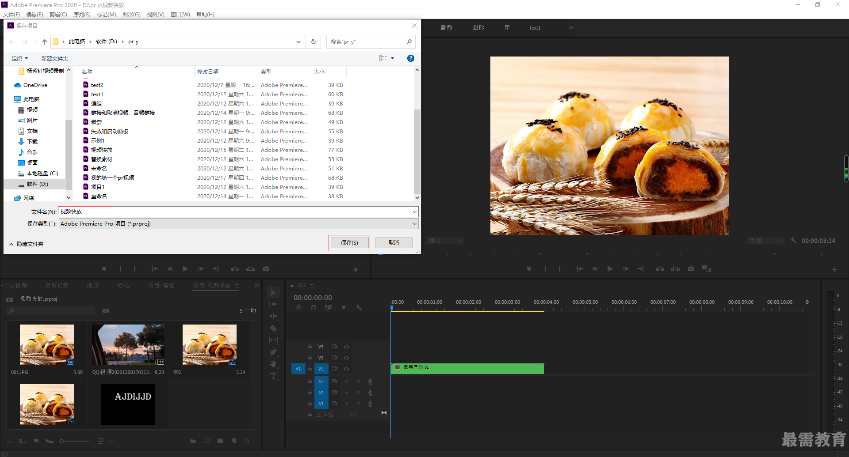Click the delete trash icon in project panel
The image size is (849, 457).
tap(247, 441)
